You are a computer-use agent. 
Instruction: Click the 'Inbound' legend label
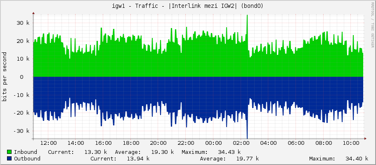click(x=26, y=152)
